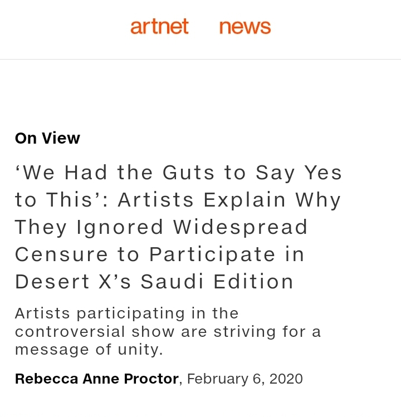Click the word 'Widespread' in the headline
This screenshot has height=417, width=401.
[241, 227]
